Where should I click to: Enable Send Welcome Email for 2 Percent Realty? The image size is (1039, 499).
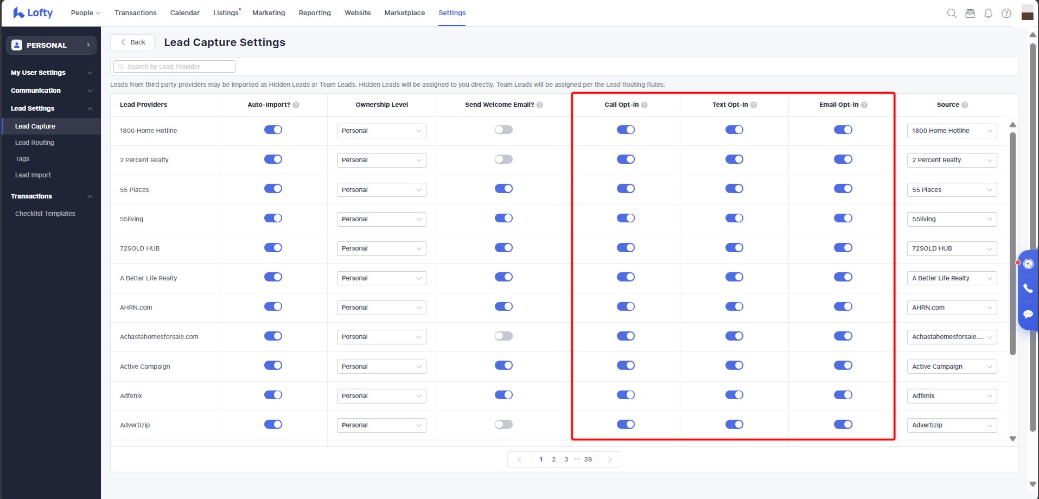(x=503, y=159)
